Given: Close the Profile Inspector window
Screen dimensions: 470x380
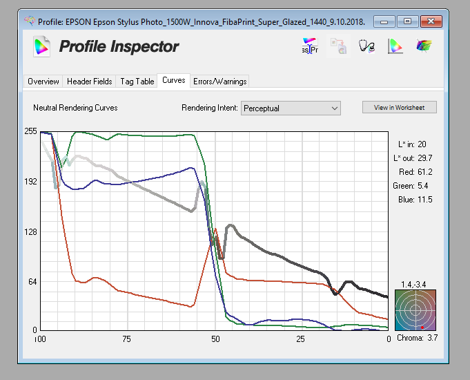Looking at the screenshot, I should click(x=431, y=21).
